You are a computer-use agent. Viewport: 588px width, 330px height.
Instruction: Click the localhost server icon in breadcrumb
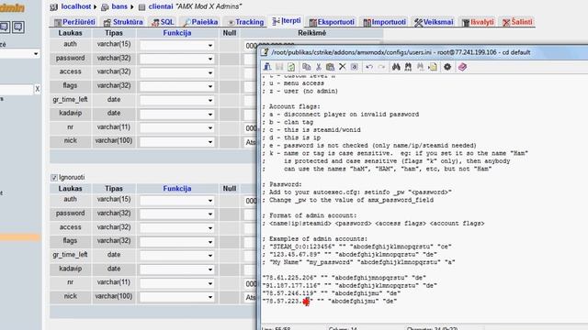click(x=53, y=7)
